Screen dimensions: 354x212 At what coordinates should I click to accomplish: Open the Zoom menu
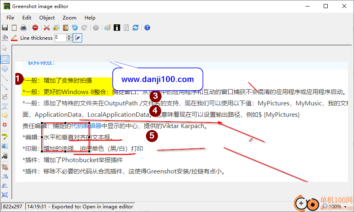(x=70, y=18)
